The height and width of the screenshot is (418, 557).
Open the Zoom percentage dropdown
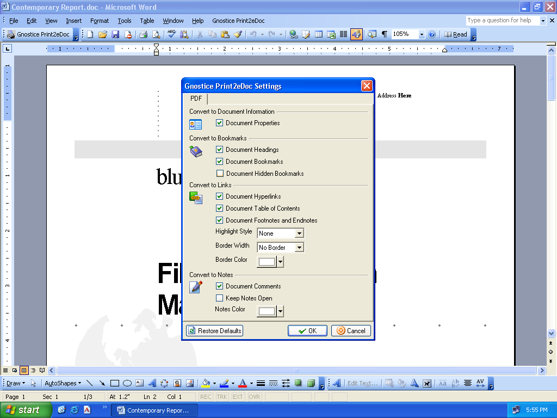pos(422,34)
